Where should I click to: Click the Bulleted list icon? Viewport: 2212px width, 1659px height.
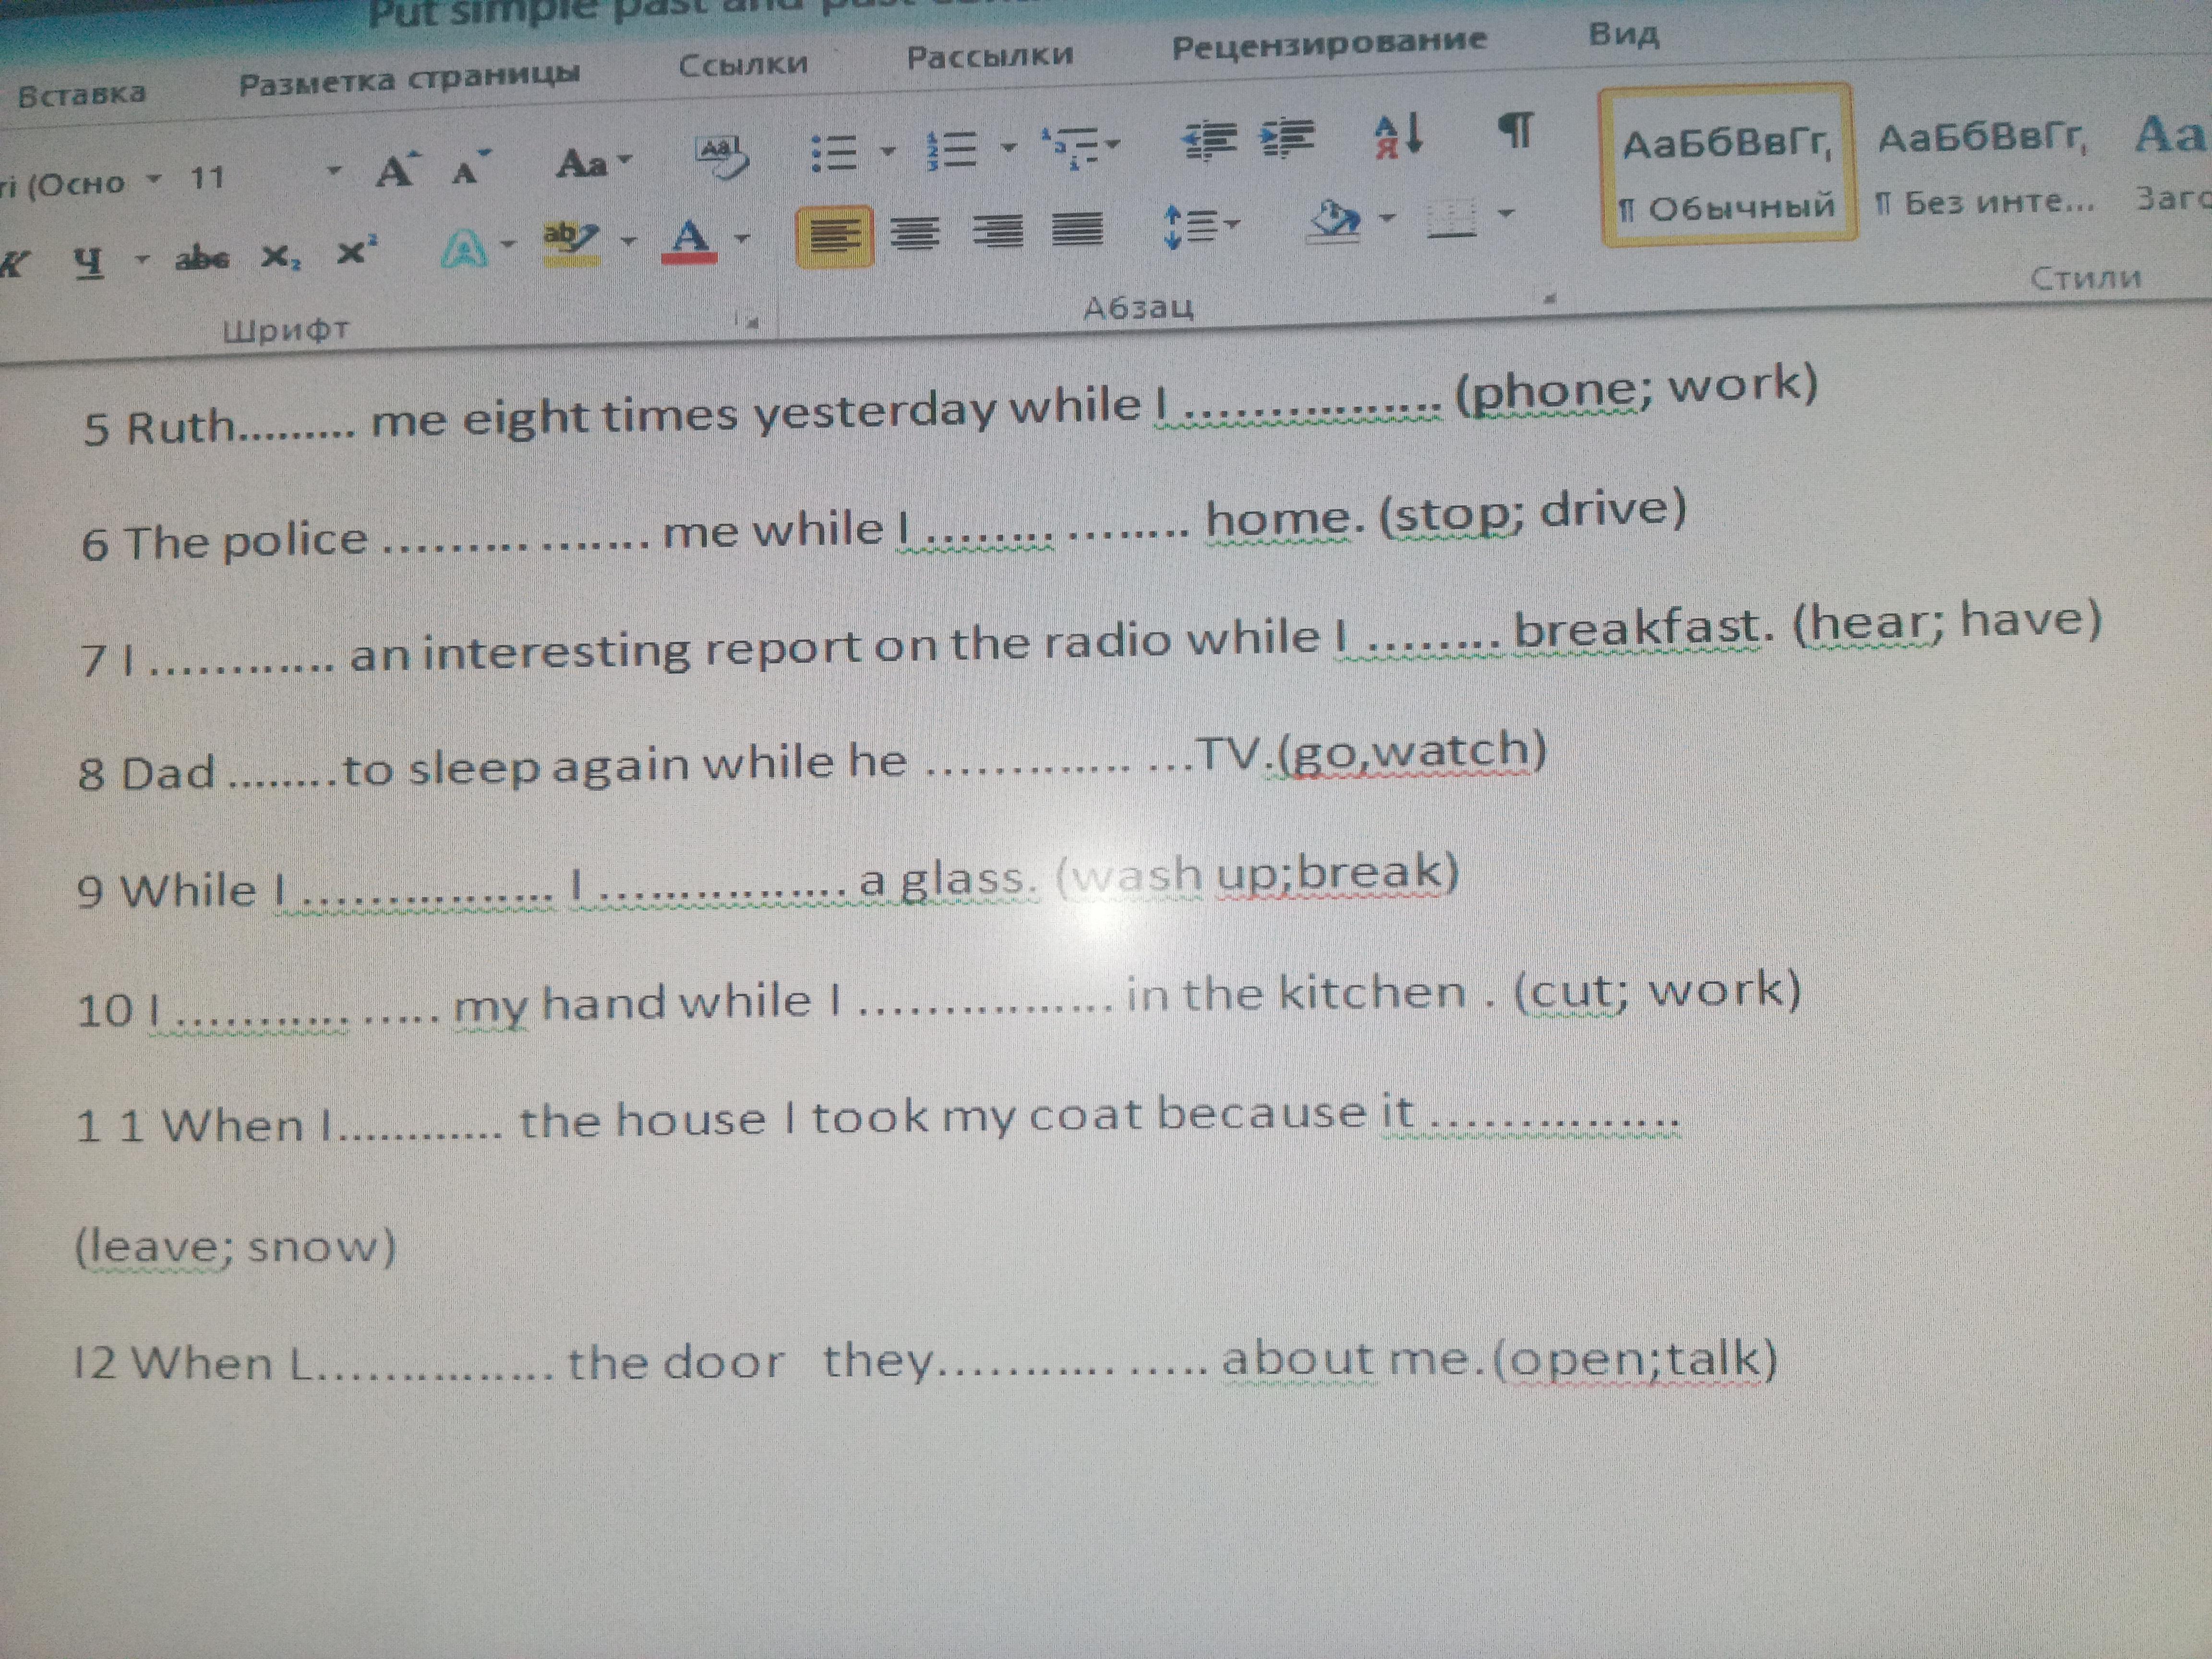click(x=833, y=153)
